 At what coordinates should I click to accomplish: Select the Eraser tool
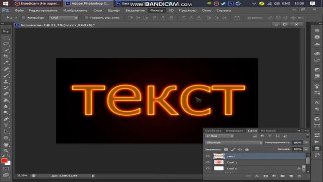6,94
